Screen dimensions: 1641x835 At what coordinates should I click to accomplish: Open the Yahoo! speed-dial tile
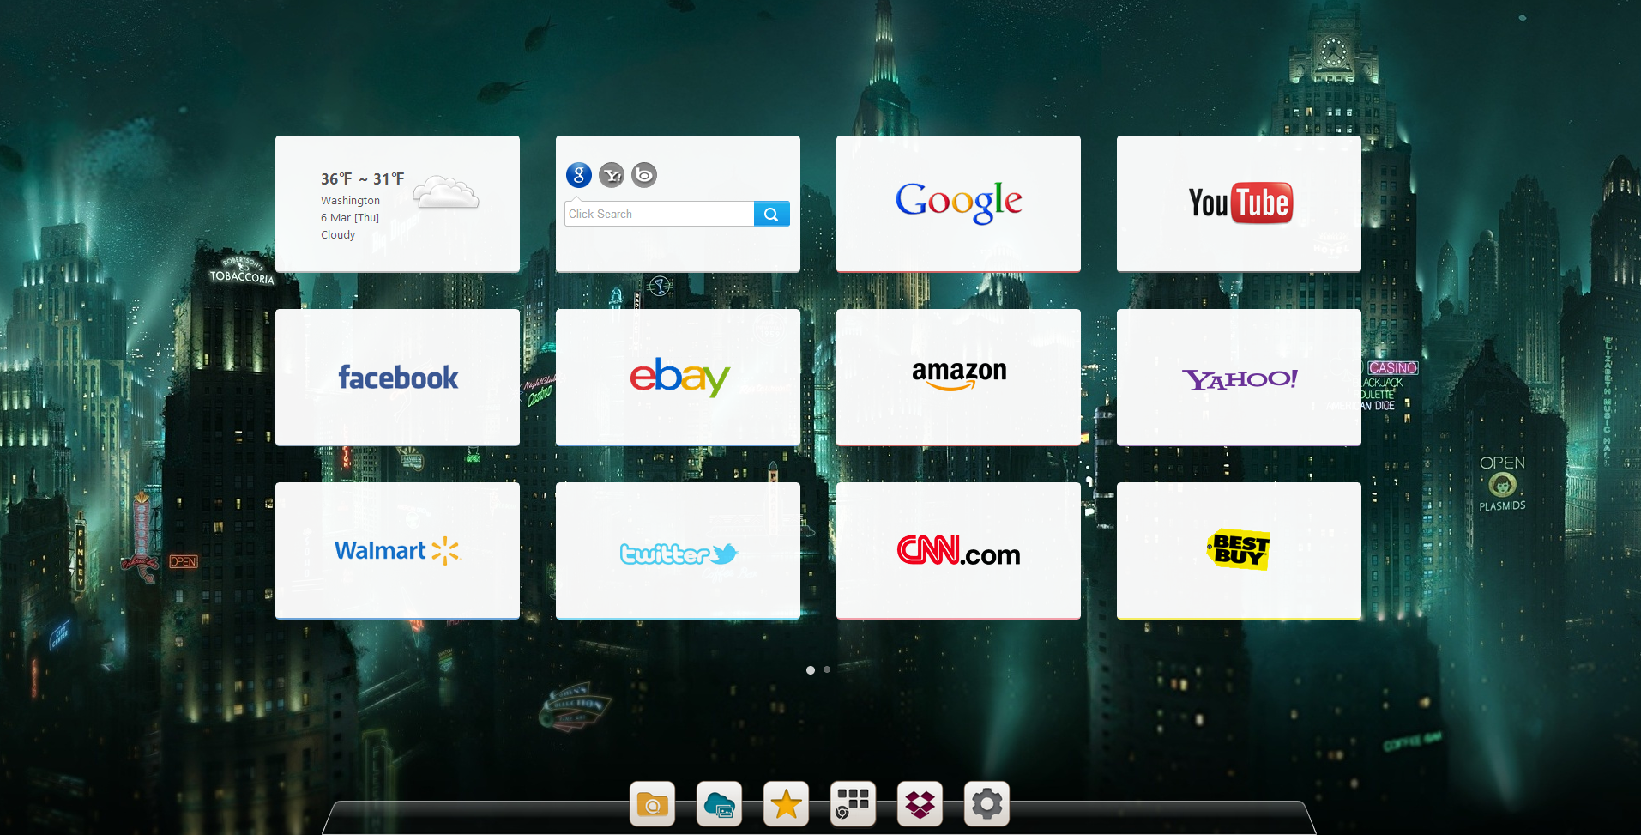[x=1239, y=377]
